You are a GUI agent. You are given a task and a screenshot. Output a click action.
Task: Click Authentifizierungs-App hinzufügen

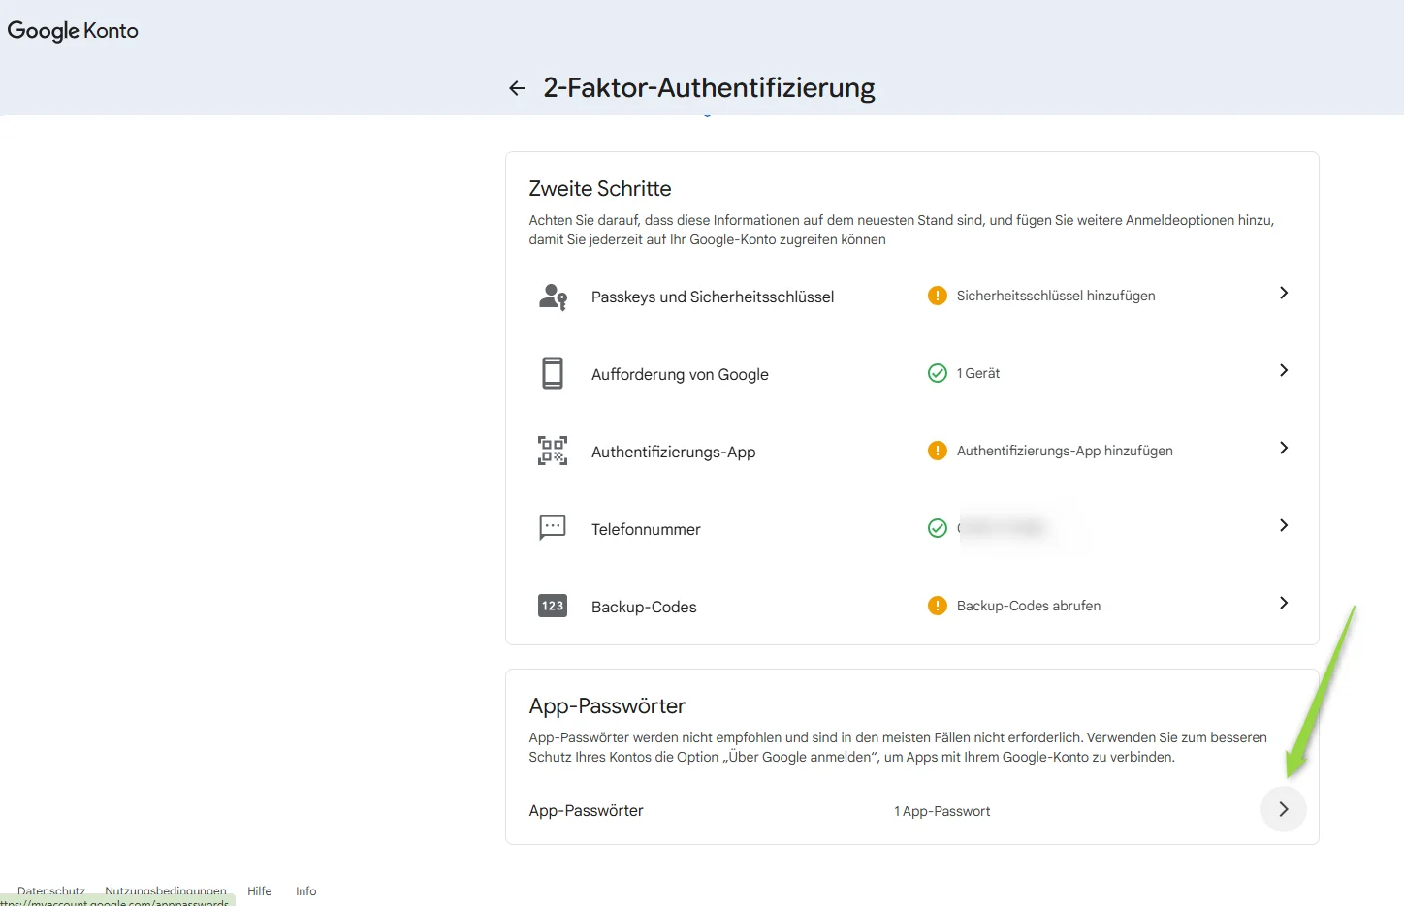pos(1065,451)
